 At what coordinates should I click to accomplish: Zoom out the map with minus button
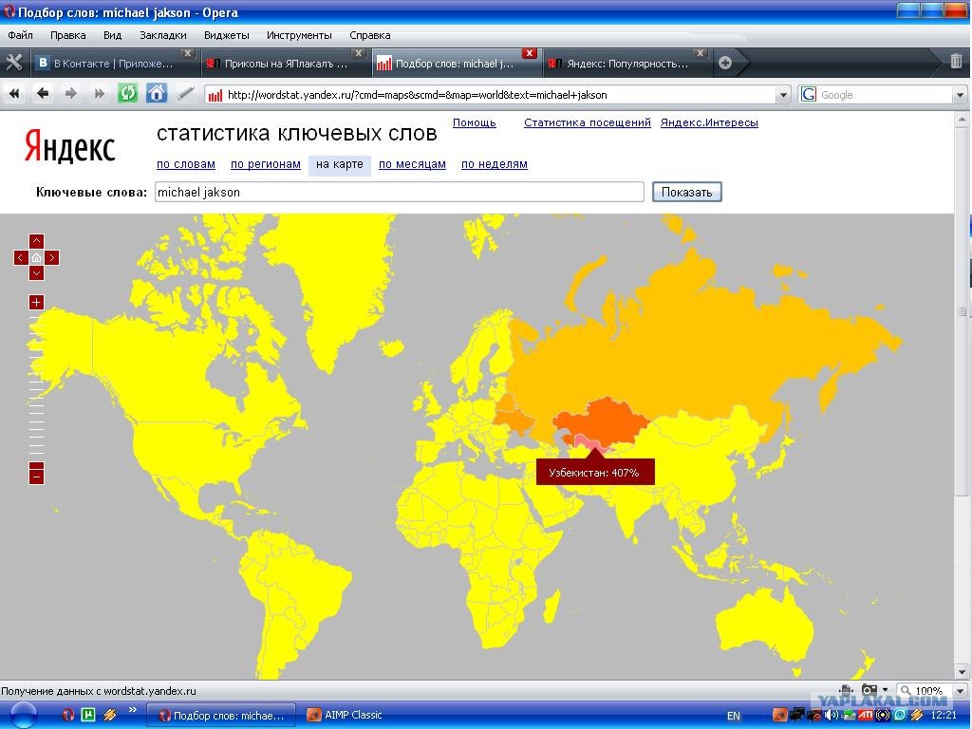(x=37, y=477)
